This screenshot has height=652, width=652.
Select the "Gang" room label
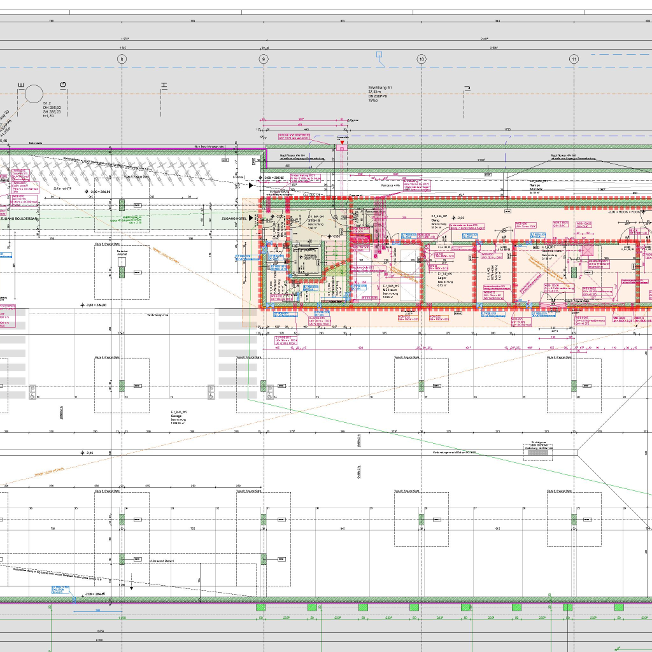pyautogui.click(x=436, y=220)
